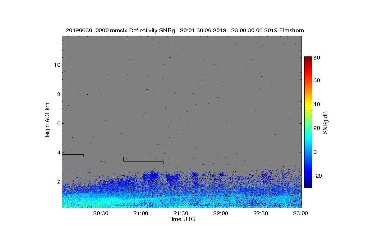Click the colorbar value 40
Image resolution: width=373 pixels, height=248 pixels.
317,104
